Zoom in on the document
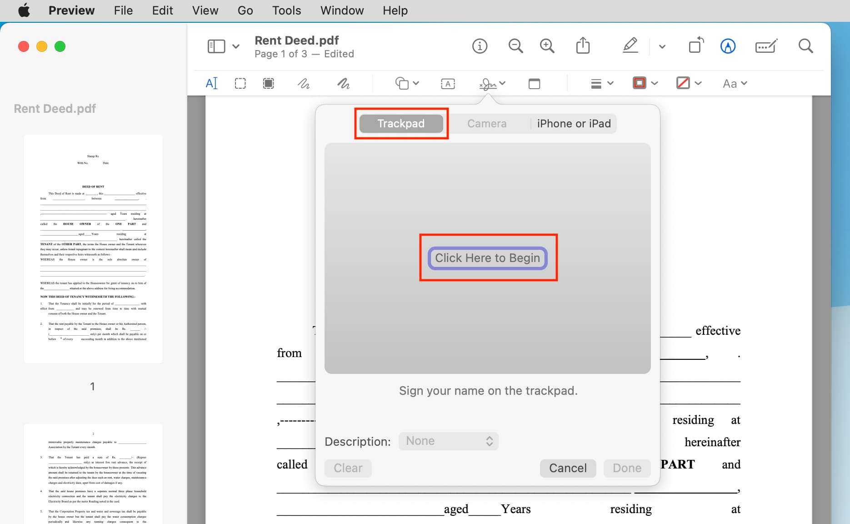The height and width of the screenshot is (524, 850). 547,45
